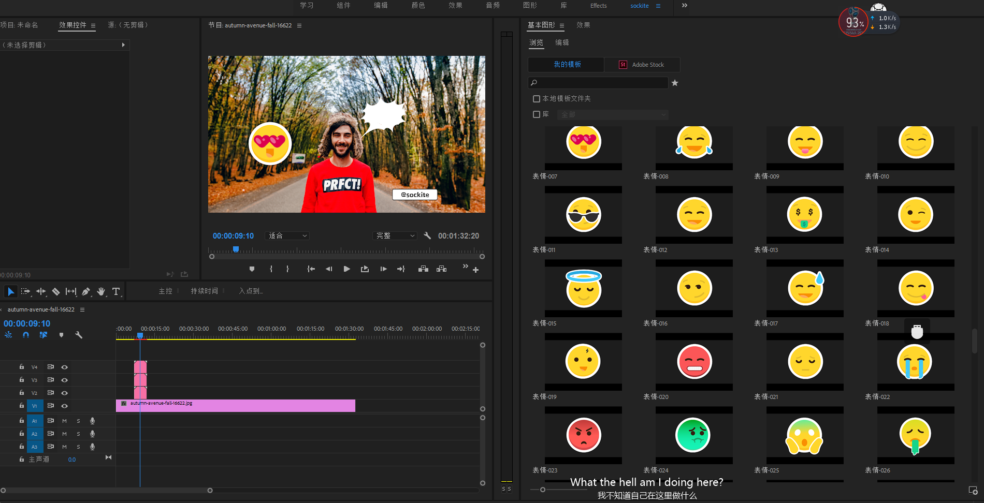Mute audio track A1

pyautogui.click(x=64, y=421)
